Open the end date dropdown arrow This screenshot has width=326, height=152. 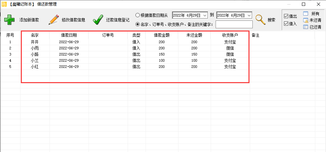tap(249, 15)
